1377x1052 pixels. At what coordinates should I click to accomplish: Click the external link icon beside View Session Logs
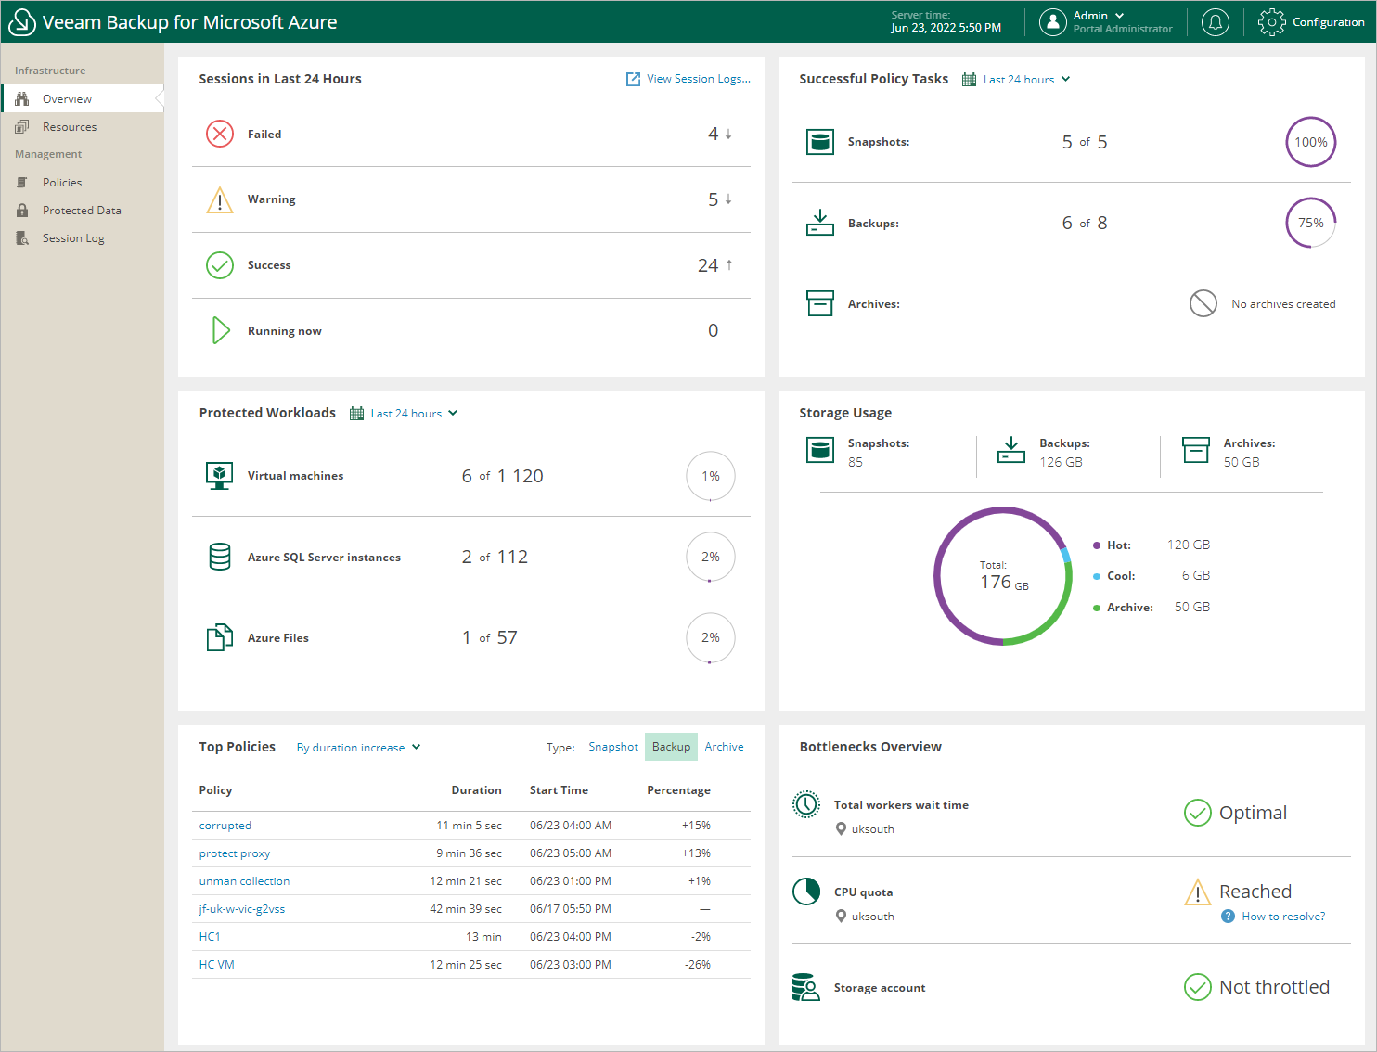coord(633,79)
